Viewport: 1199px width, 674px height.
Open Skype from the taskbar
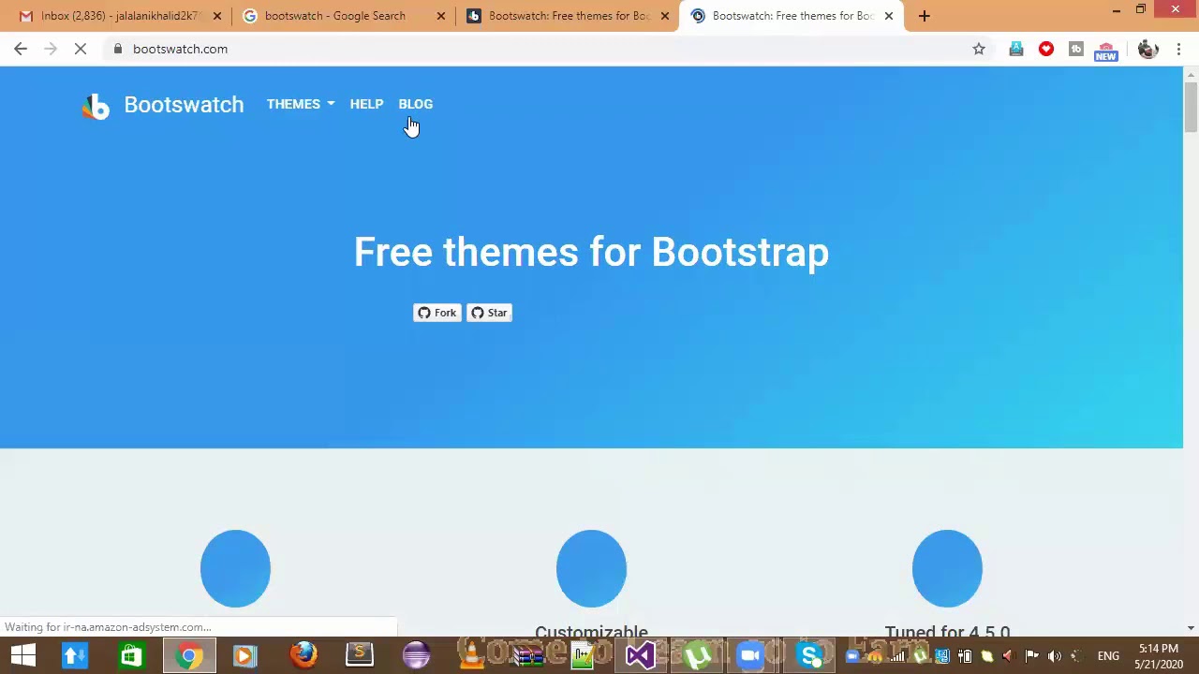coord(810,655)
